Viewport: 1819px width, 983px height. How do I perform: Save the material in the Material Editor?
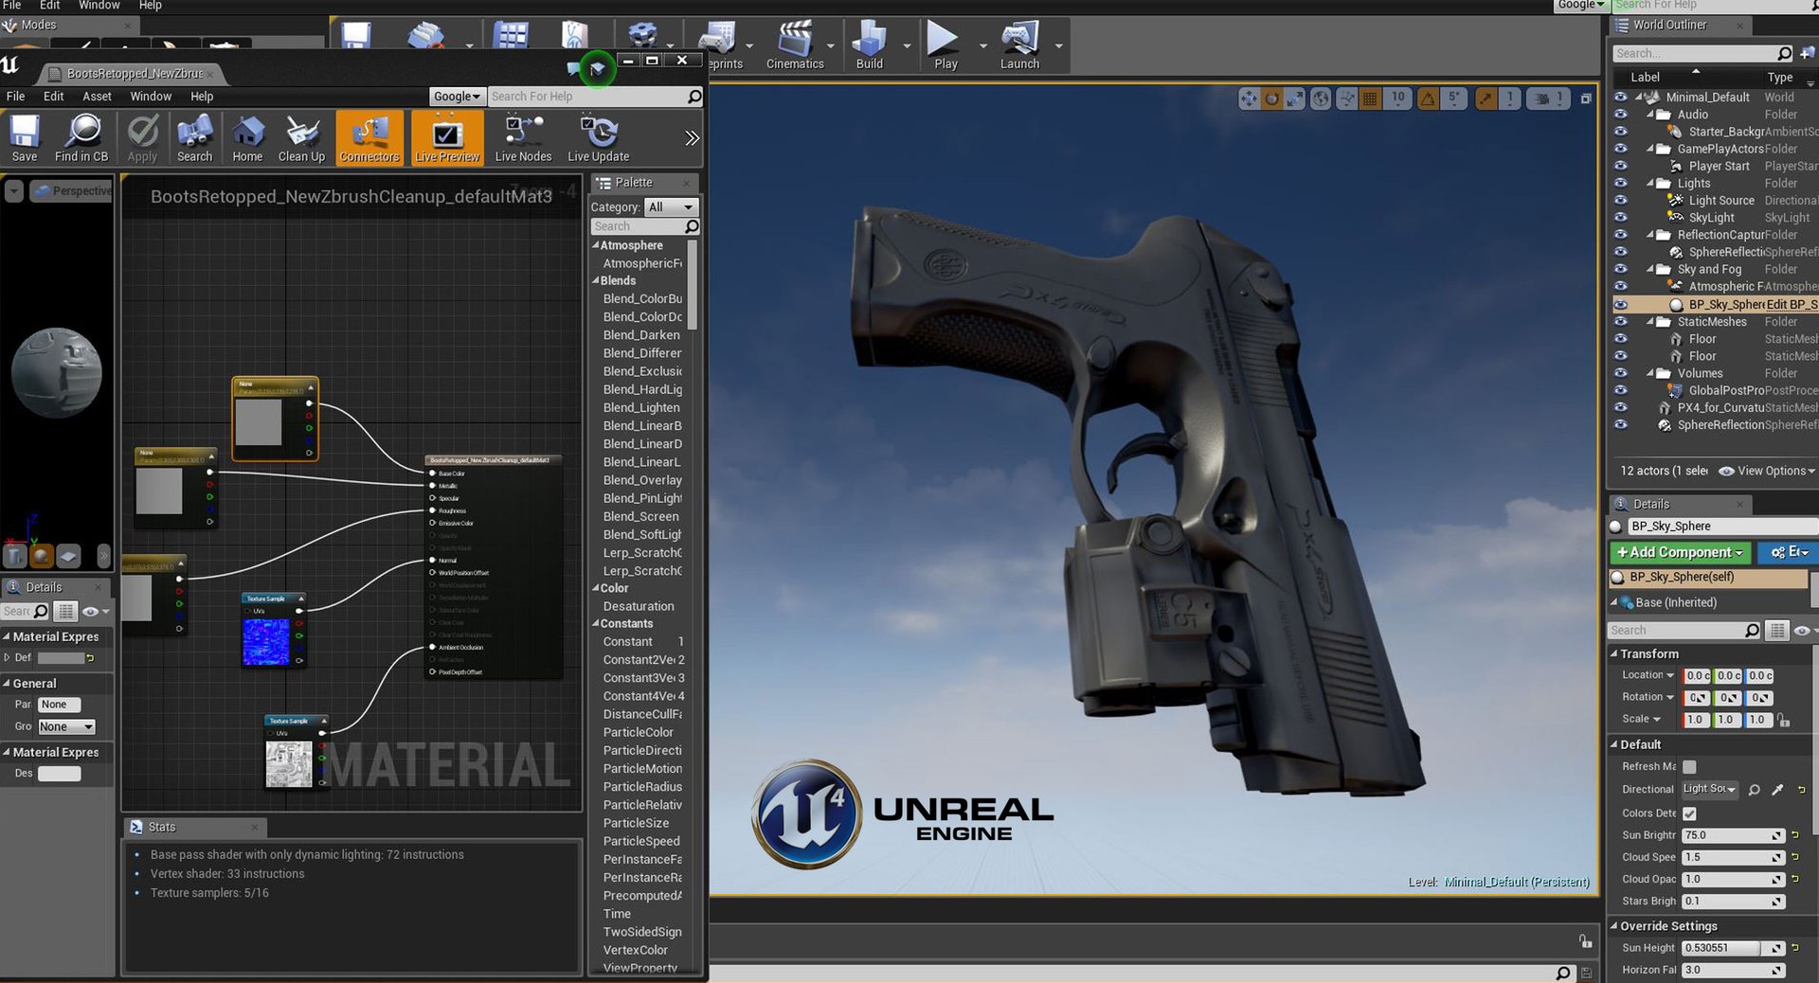(x=25, y=137)
